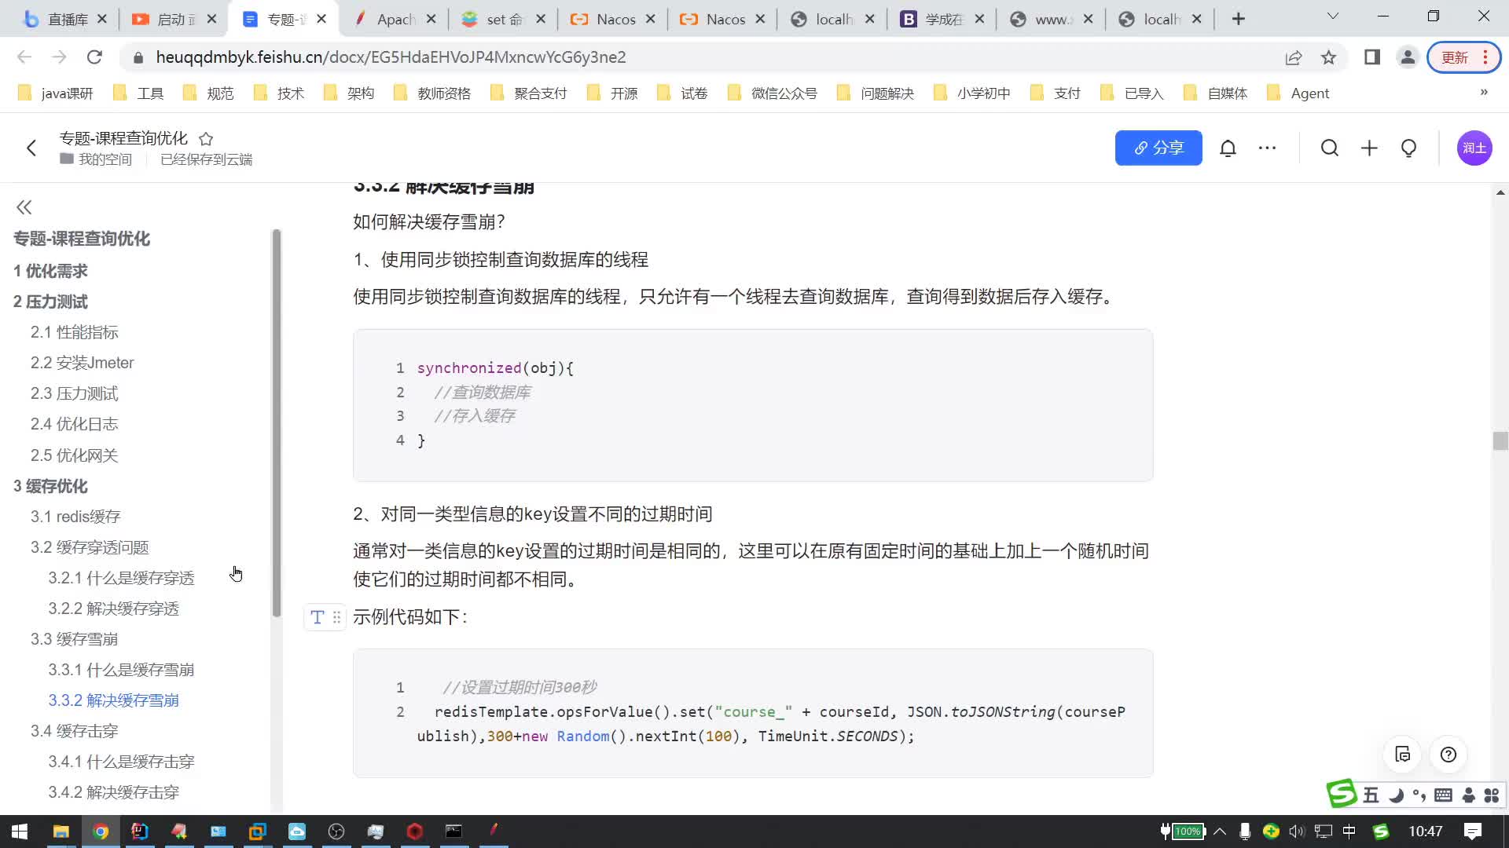Open the tab search dropdown arrow
The height and width of the screenshot is (848, 1509).
(x=1332, y=16)
